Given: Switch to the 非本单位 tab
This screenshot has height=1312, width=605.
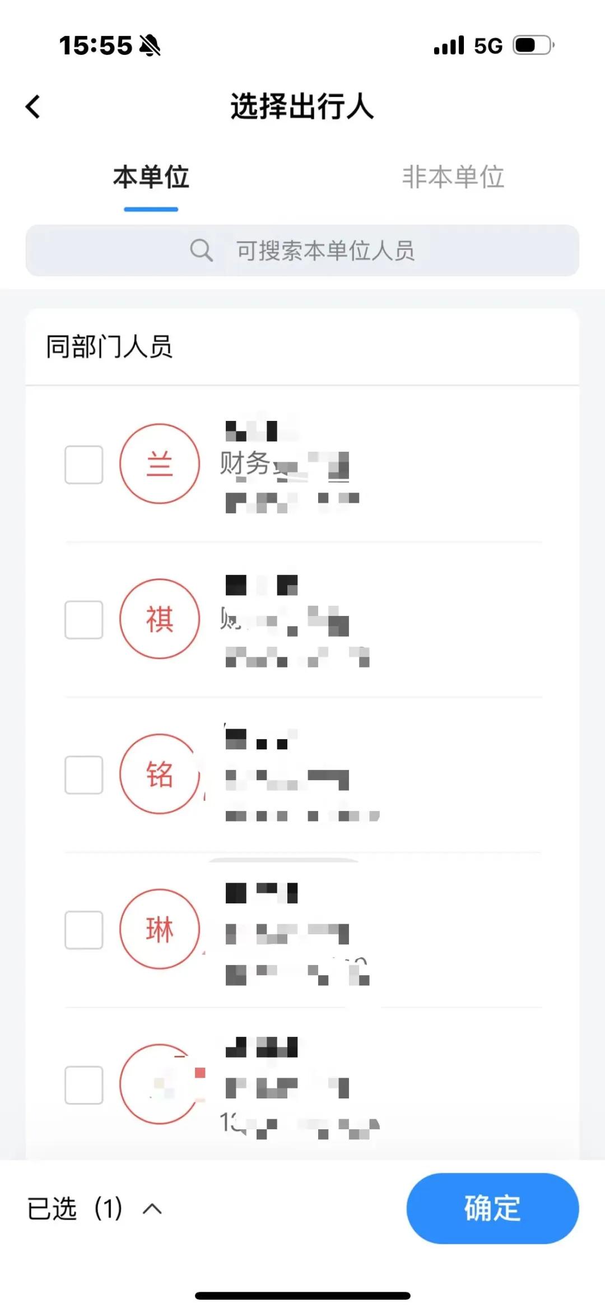Looking at the screenshot, I should (x=453, y=177).
